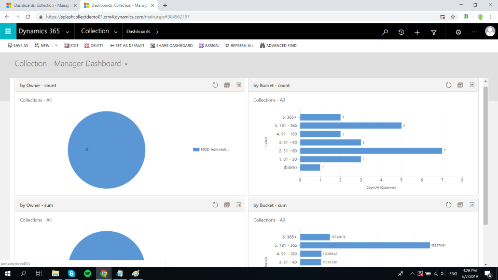Click Dashboards in the navigation bar

pos(138,32)
